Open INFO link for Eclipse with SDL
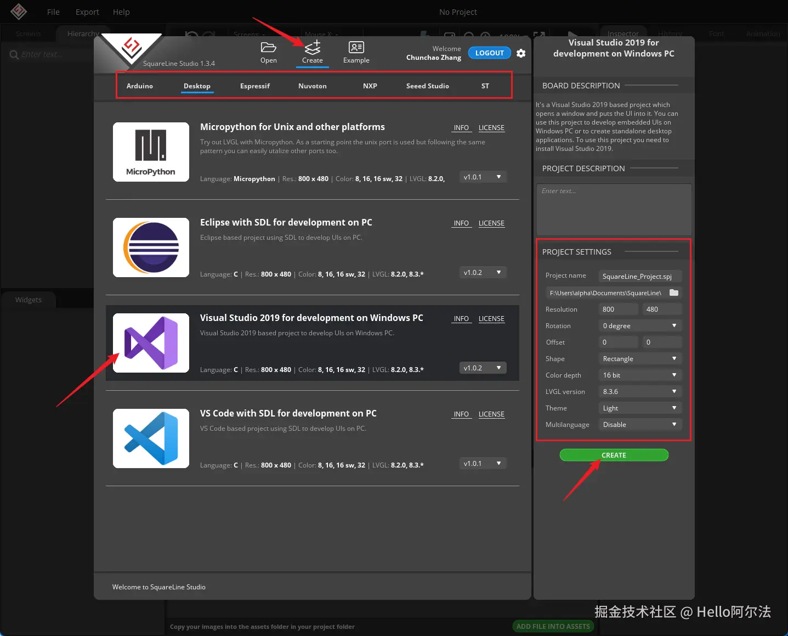788x636 pixels. coord(461,223)
